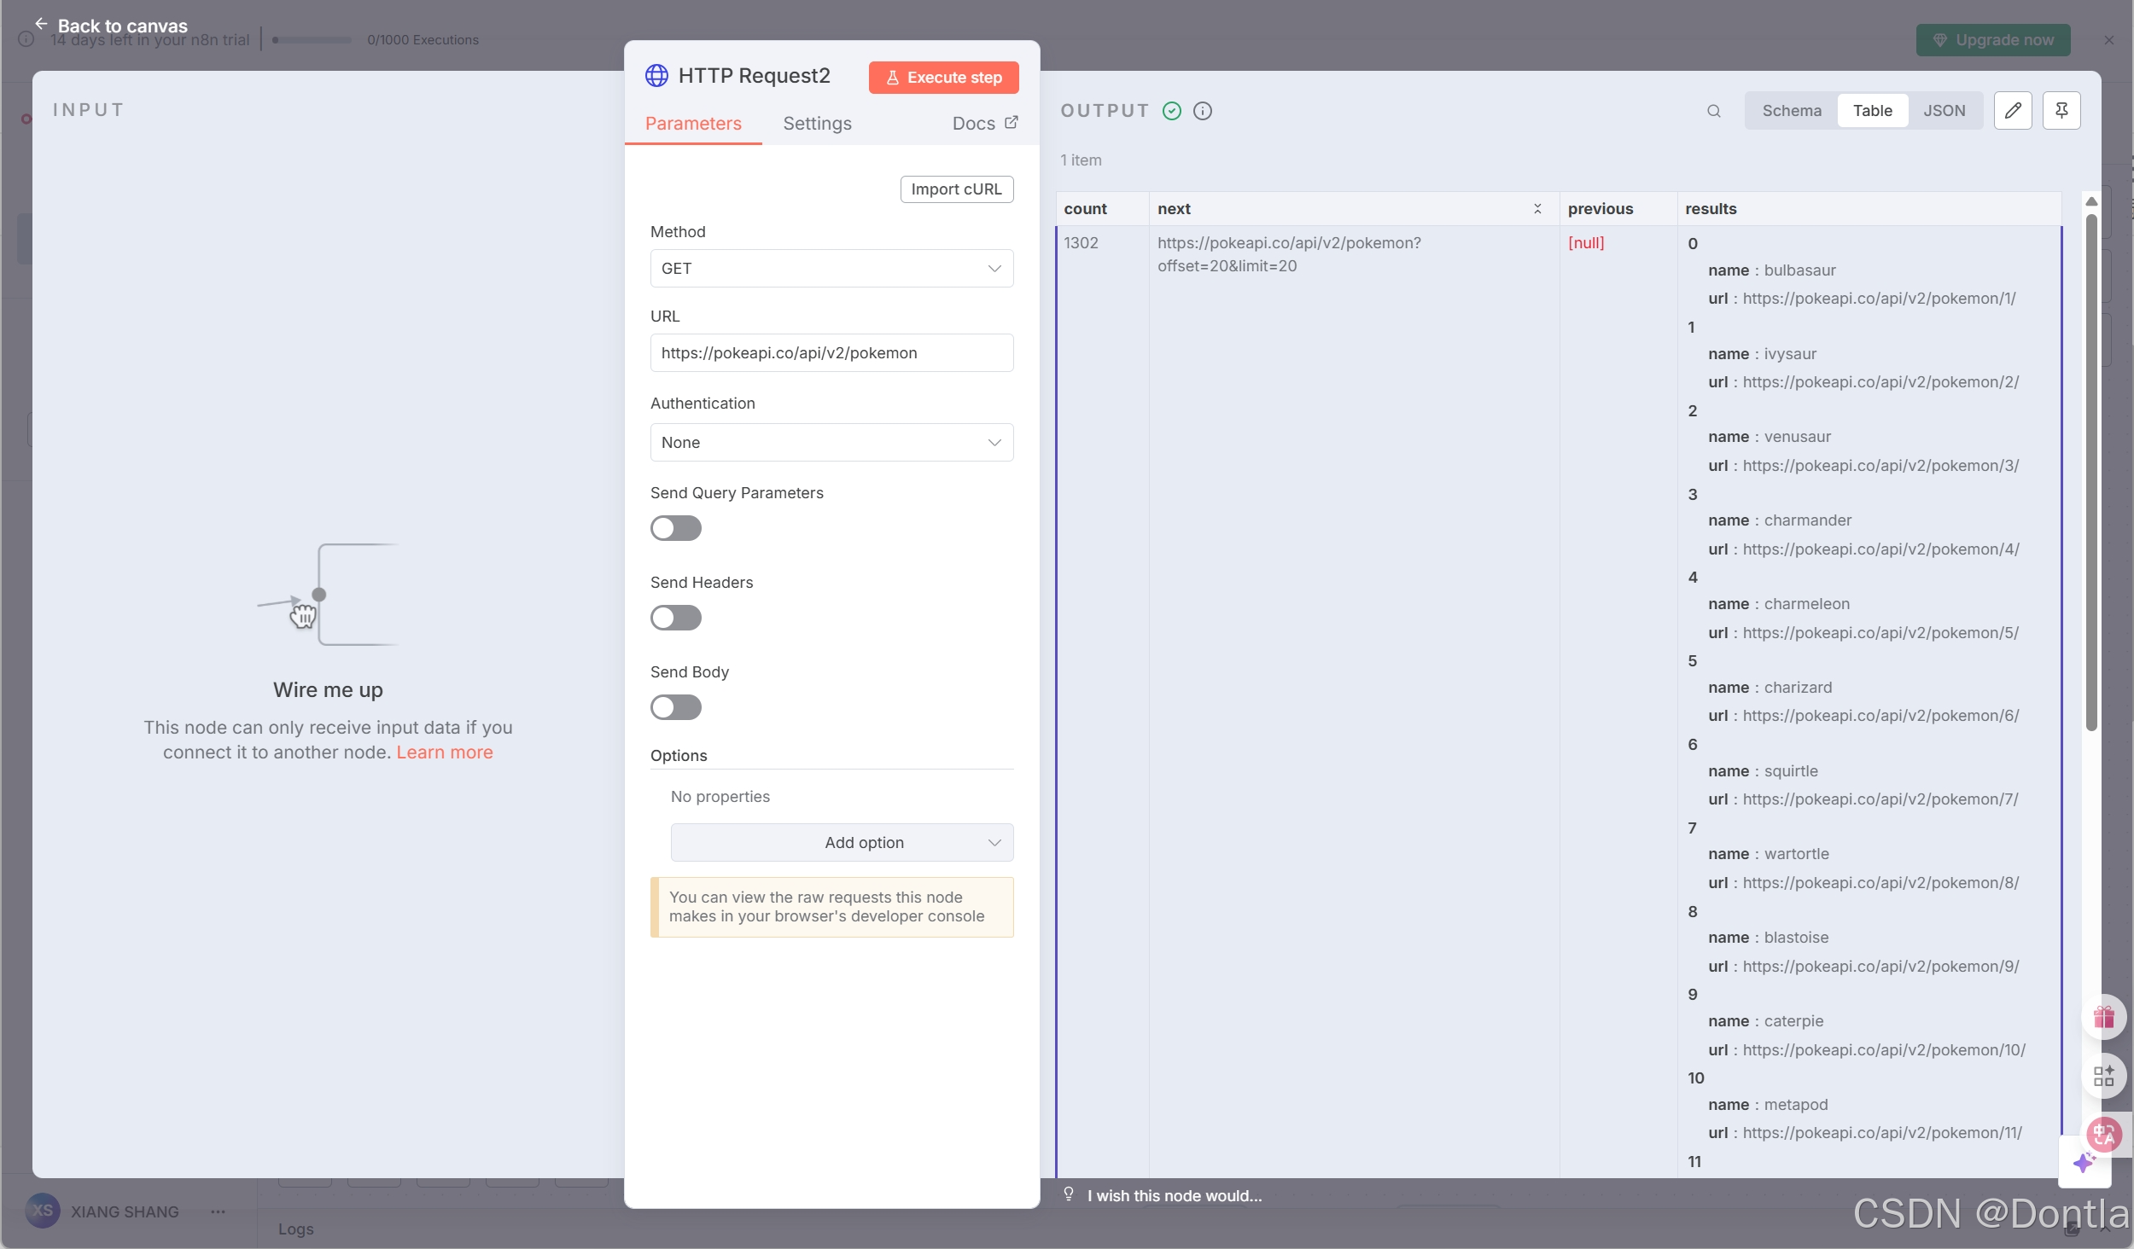This screenshot has width=2134, height=1249.
Task: Expand the Authentication None dropdown
Action: pos(831,443)
